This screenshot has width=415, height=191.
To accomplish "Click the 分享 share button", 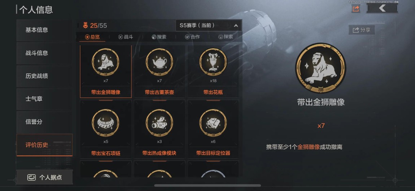I will (x=362, y=30).
